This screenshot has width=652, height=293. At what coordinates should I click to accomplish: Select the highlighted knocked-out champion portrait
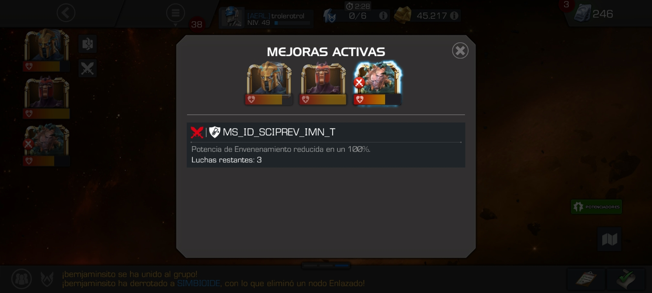(377, 83)
